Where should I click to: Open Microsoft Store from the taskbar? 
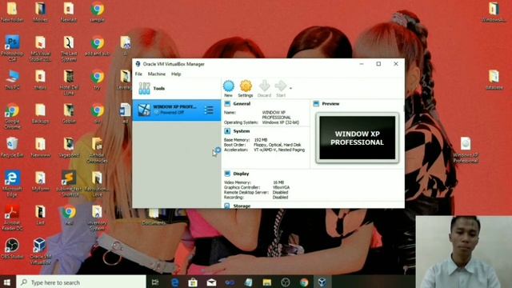pos(193,282)
